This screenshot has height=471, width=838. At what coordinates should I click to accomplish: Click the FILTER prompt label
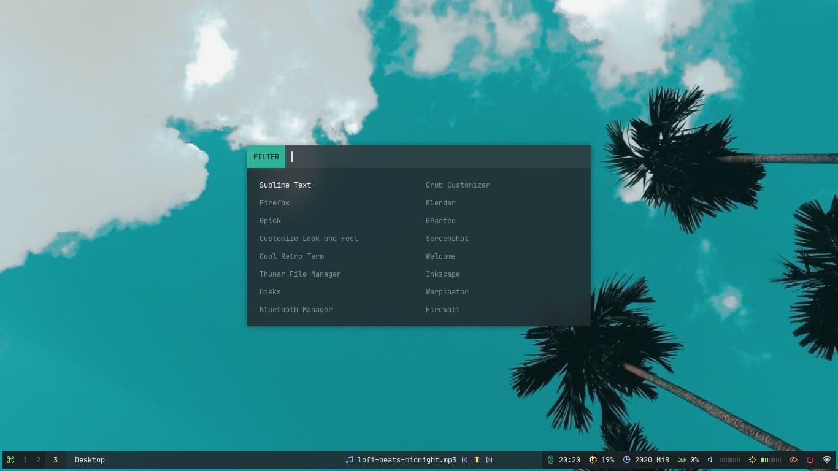(266, 157)
